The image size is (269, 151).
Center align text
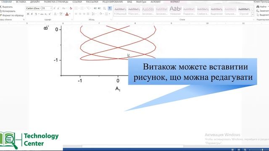pos(80,14)
